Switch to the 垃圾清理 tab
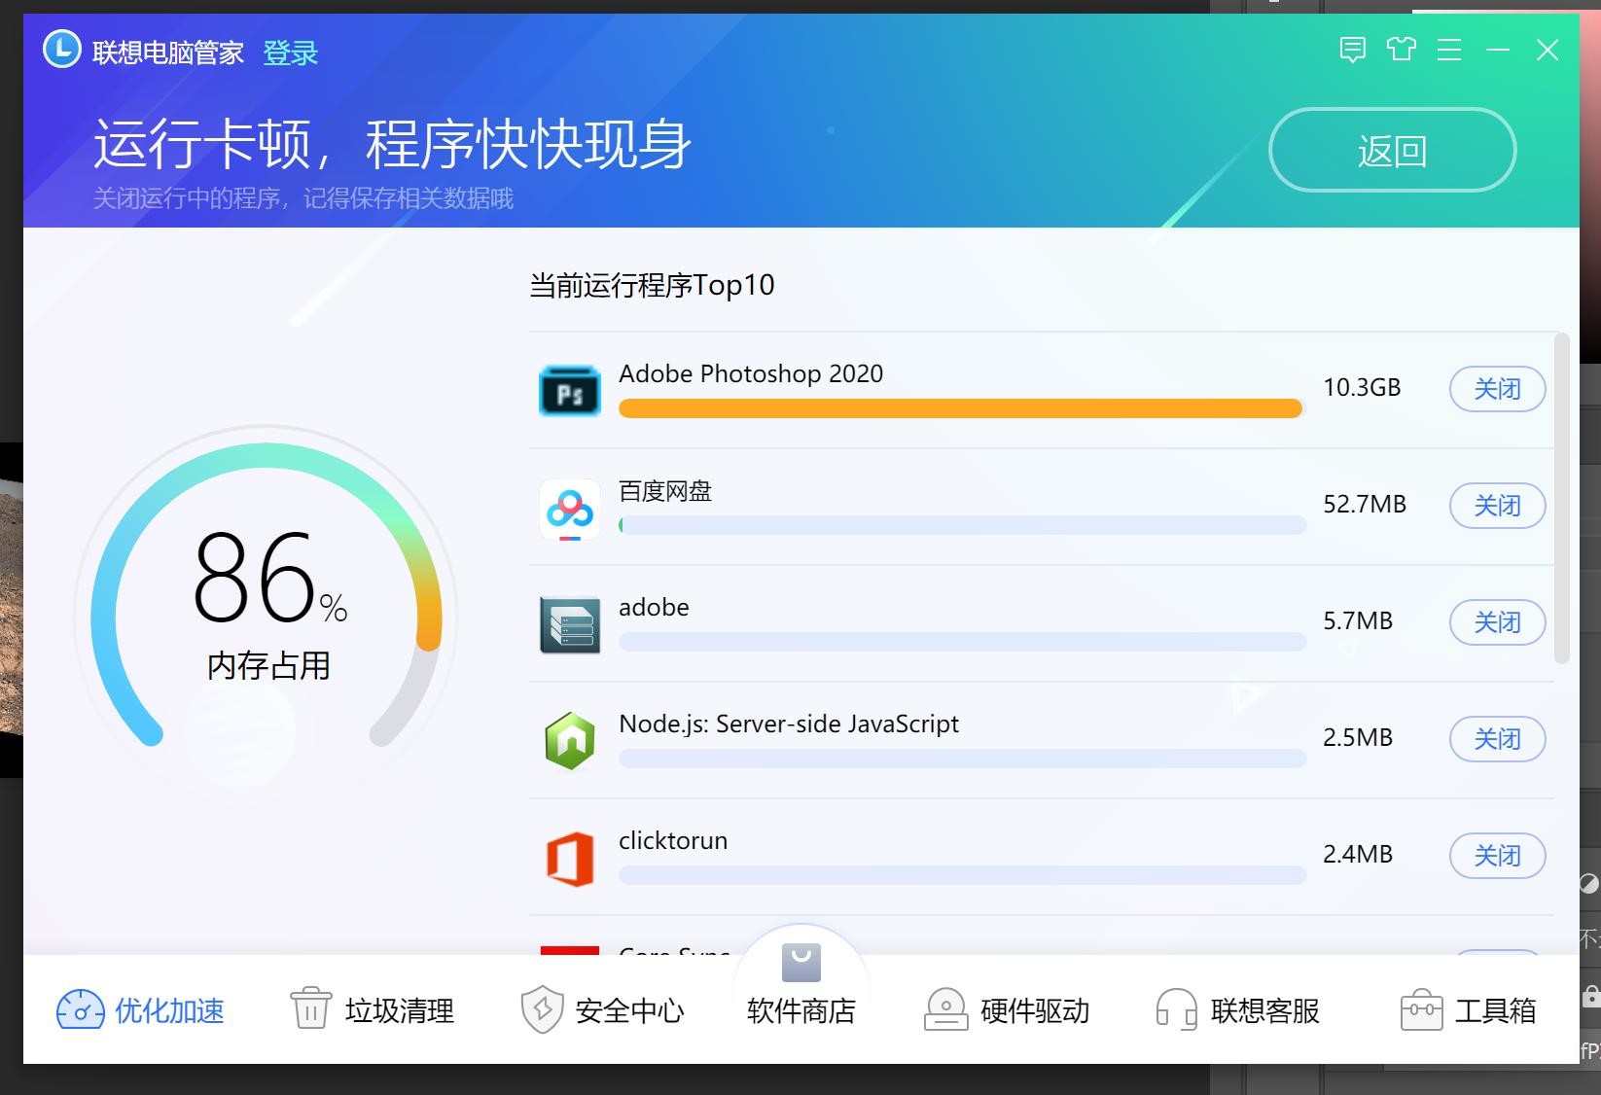The width and height of the screenshot is (1601, 1095). point(373,1010)
